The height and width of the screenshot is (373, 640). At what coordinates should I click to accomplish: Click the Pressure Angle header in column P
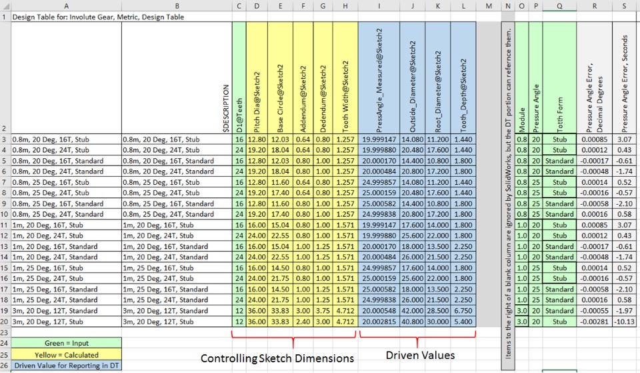tap(535, 77)
